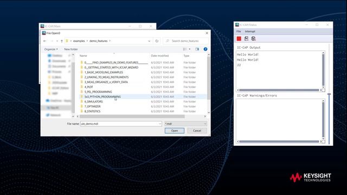The width and height of the screenshot is (347, 195).
Task: Select the 4_PLOT folder
Action: coord(88,87)
